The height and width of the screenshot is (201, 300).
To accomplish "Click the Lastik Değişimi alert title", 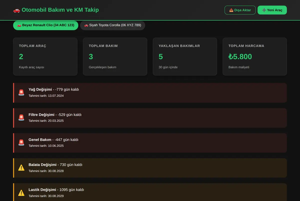I will click(x=42, y=190).
